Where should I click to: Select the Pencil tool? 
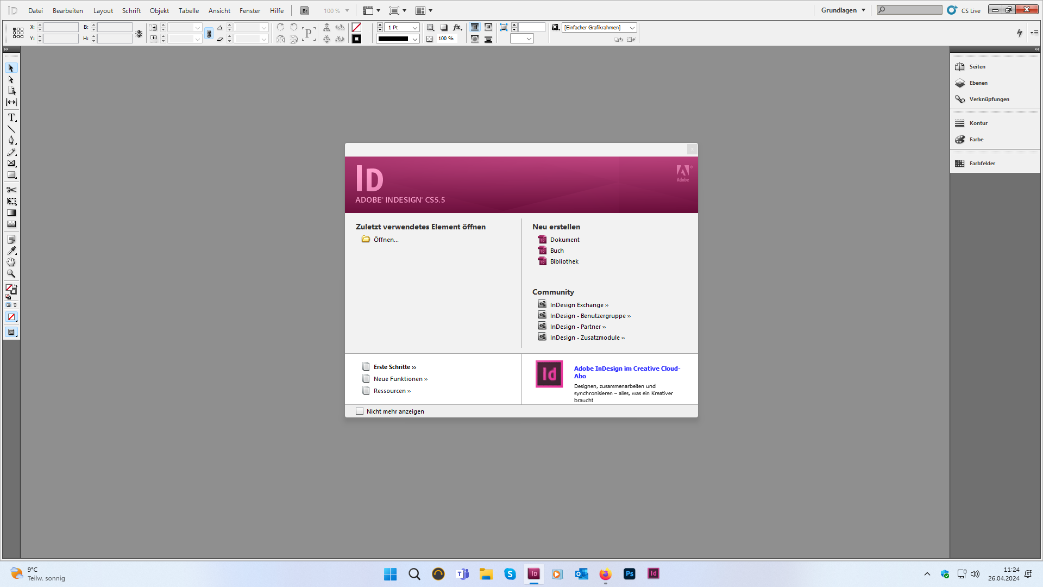11,152
